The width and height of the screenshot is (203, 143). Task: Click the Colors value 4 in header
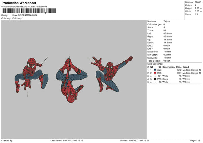coord(195,5)
